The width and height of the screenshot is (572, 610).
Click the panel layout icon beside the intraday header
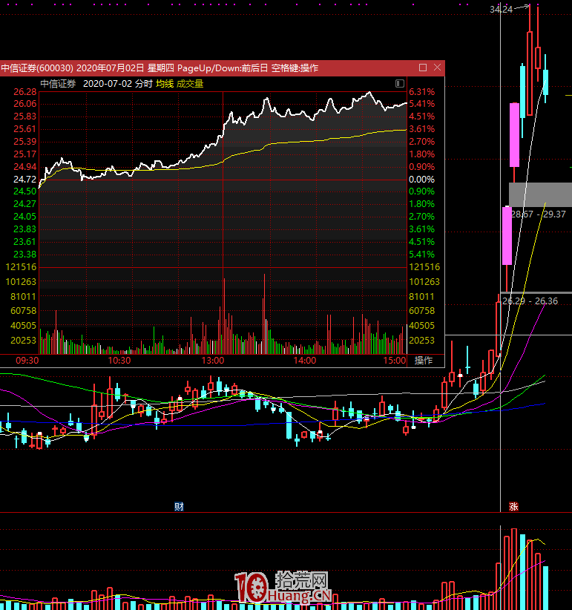400,84
